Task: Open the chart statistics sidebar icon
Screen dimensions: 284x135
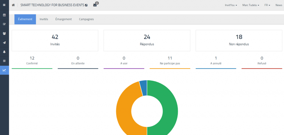Action: click(x=4, y=70)
